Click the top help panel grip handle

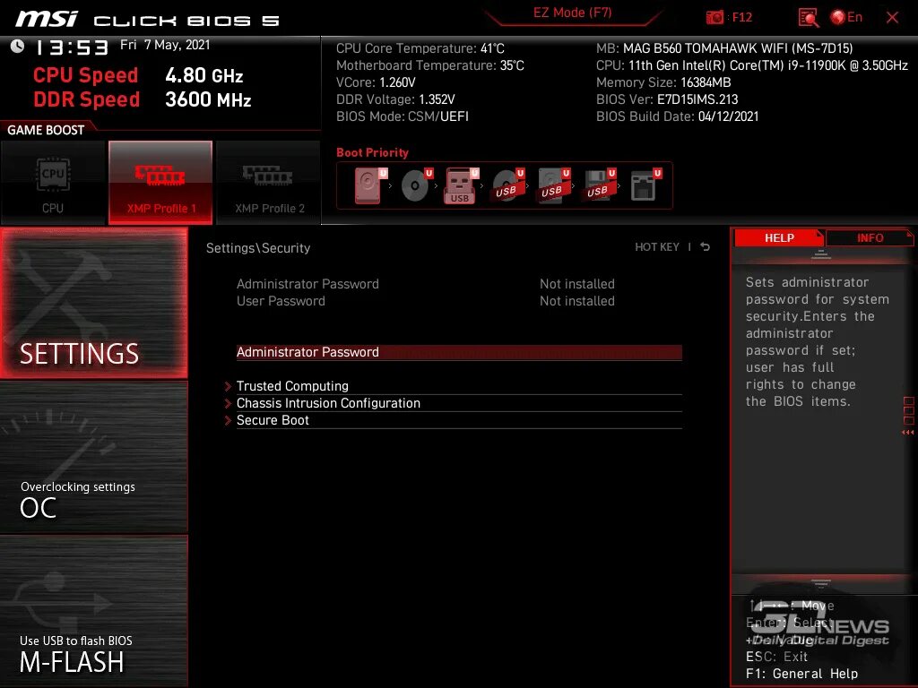(x=820, y=254)
